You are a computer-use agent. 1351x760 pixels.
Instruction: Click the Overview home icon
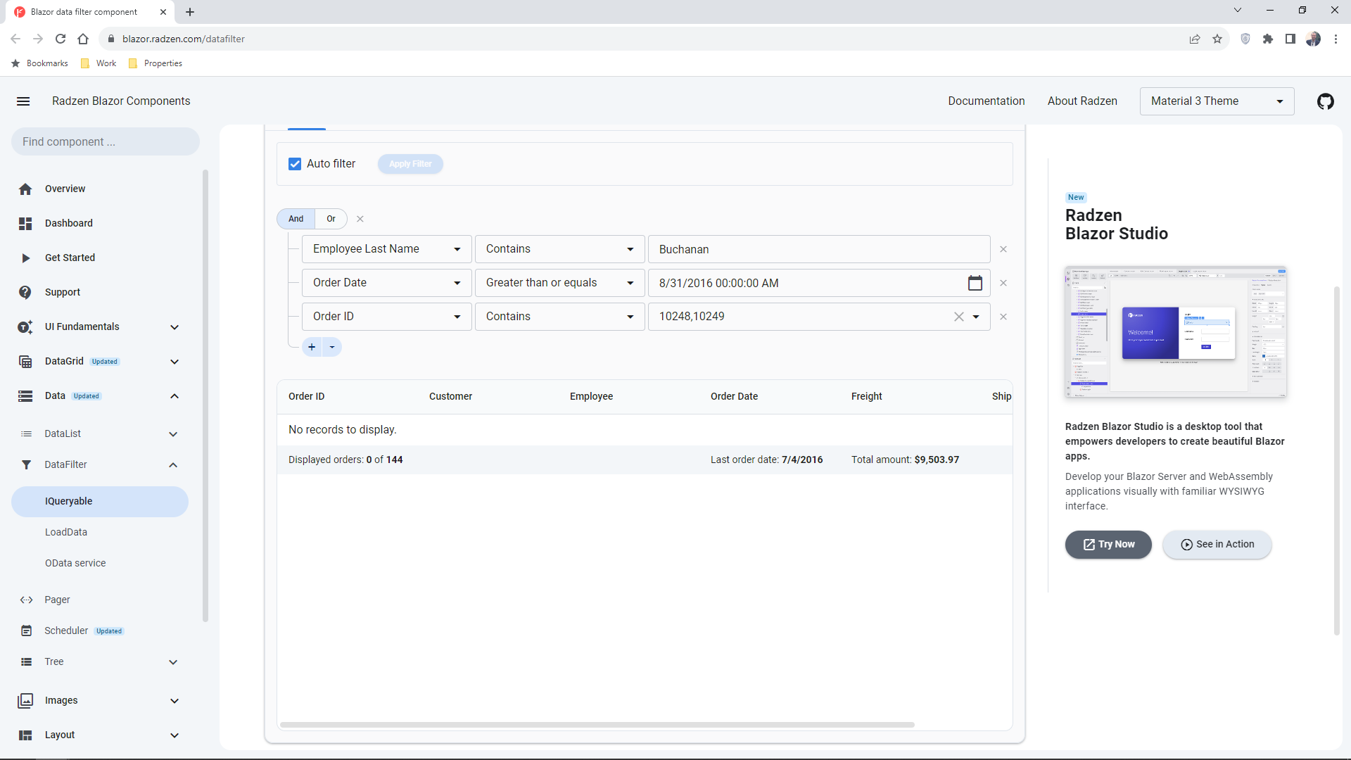25,189
